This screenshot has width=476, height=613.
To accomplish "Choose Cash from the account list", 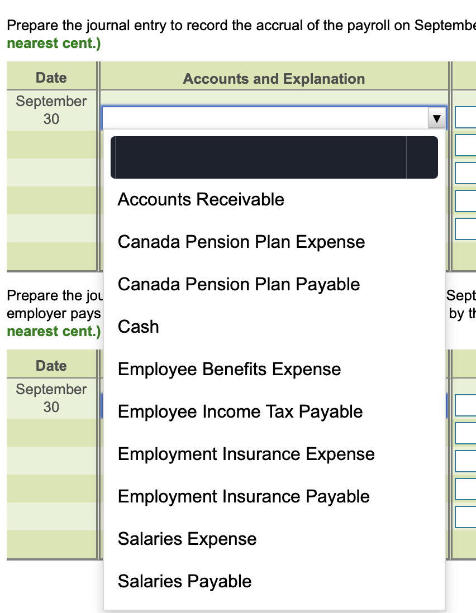I will coord(138,327).
